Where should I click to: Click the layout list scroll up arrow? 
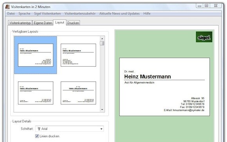click(102, 39)
